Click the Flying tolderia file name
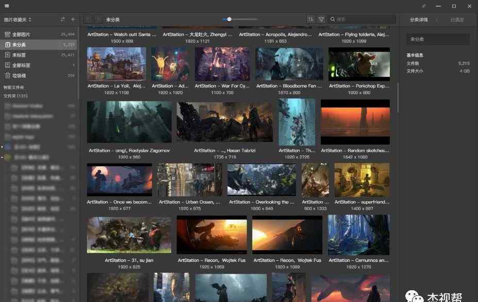Viewport: 478px width, 302px height. pyautogui.click(x=354, y=34)
